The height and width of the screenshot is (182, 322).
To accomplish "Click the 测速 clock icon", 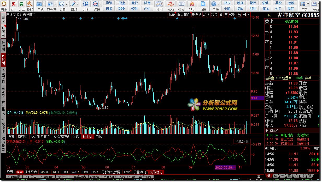I will 4,4.
